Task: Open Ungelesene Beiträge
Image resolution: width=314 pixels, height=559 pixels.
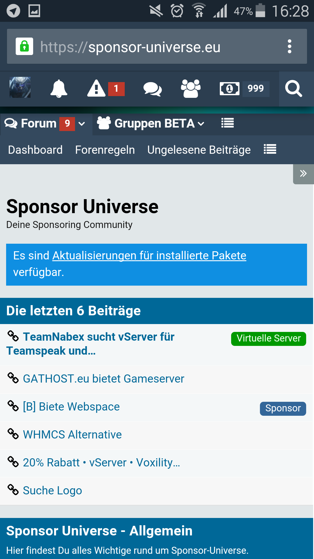Action: tap(199, 150)
